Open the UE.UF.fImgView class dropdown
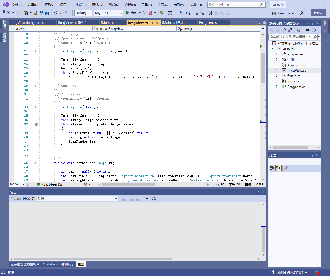Image resolution: width=330 pixels, height=276 pixels. [134, 29]
